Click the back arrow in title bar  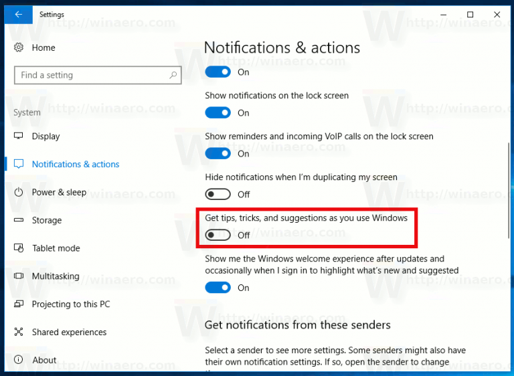(x=18, y=14)
